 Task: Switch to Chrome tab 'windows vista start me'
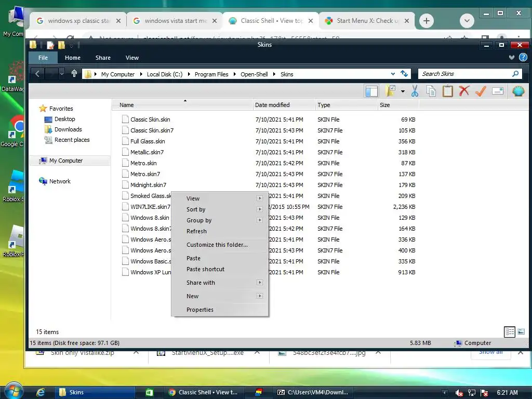[x=175, y=21]
